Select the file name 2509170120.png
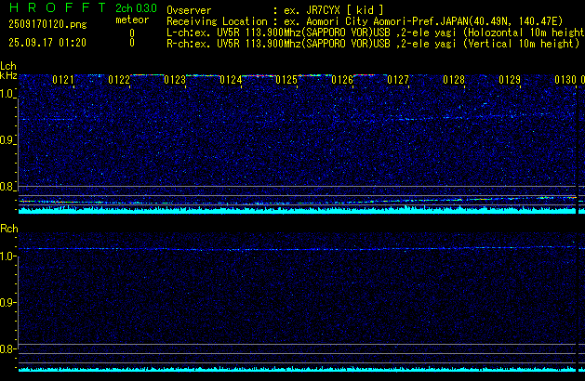Viewport: 585px width, 381px height. point(47,24)
